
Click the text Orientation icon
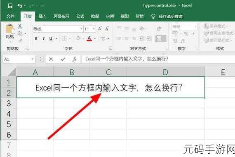click(x=142, y=28)
